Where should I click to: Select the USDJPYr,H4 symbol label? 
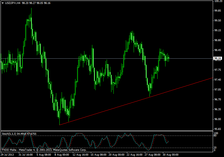pyautogui.click(x=13, y=3)
